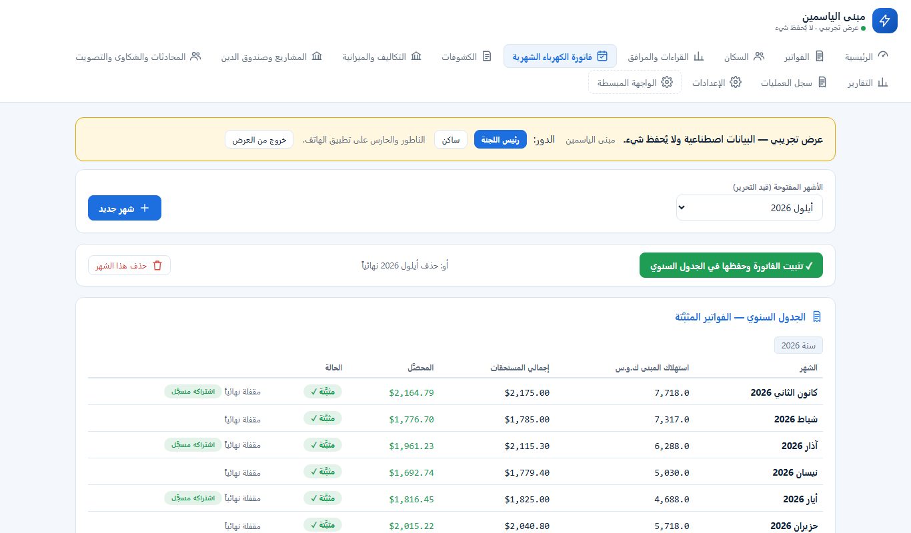The width and height of the screenshot is (911, 533).
Task: Click the gear icon beside الواجهة المبسطة
Action: [x=667, y=83]
